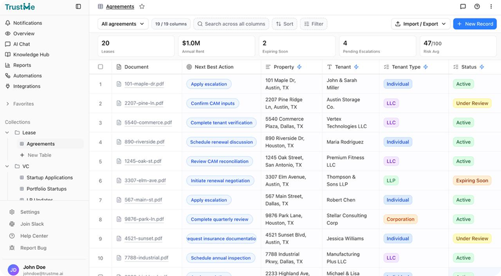Collapse the Lease collection folder
Screen dimensions: 501x276
7,132
